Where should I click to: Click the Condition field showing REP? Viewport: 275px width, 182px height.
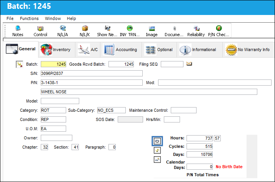(x=53, y=119)
